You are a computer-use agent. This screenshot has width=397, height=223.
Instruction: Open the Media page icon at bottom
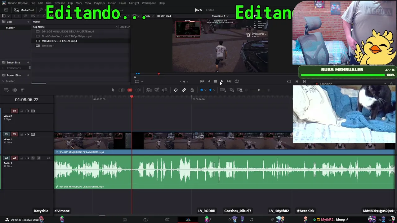click(x=125, y=220)
